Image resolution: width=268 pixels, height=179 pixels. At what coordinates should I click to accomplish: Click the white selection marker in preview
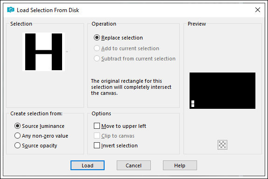(193, 104)
